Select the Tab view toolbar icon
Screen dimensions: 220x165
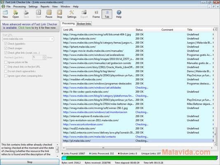(x=107, y=14)
